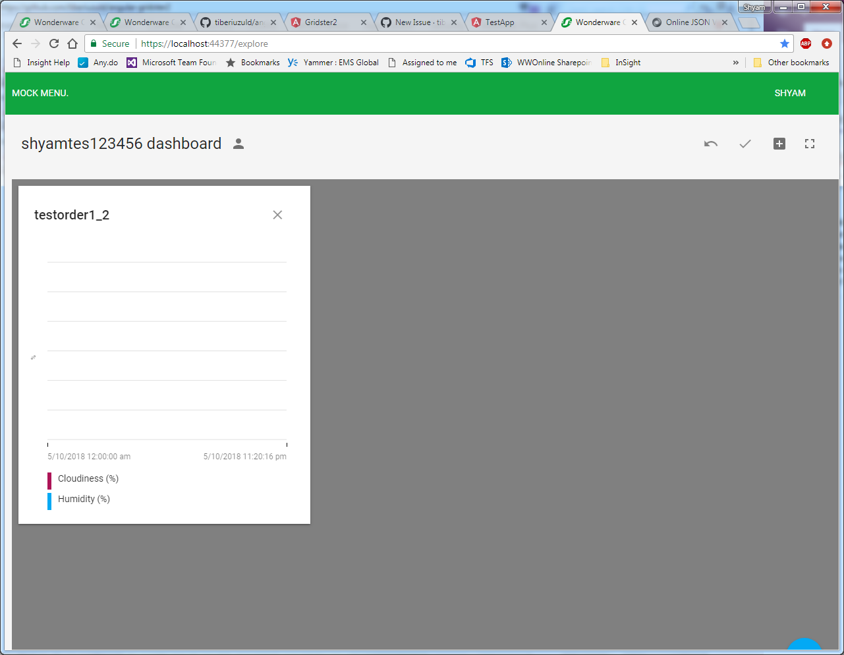Switch to the Gridster2 tab

point(327,22)
